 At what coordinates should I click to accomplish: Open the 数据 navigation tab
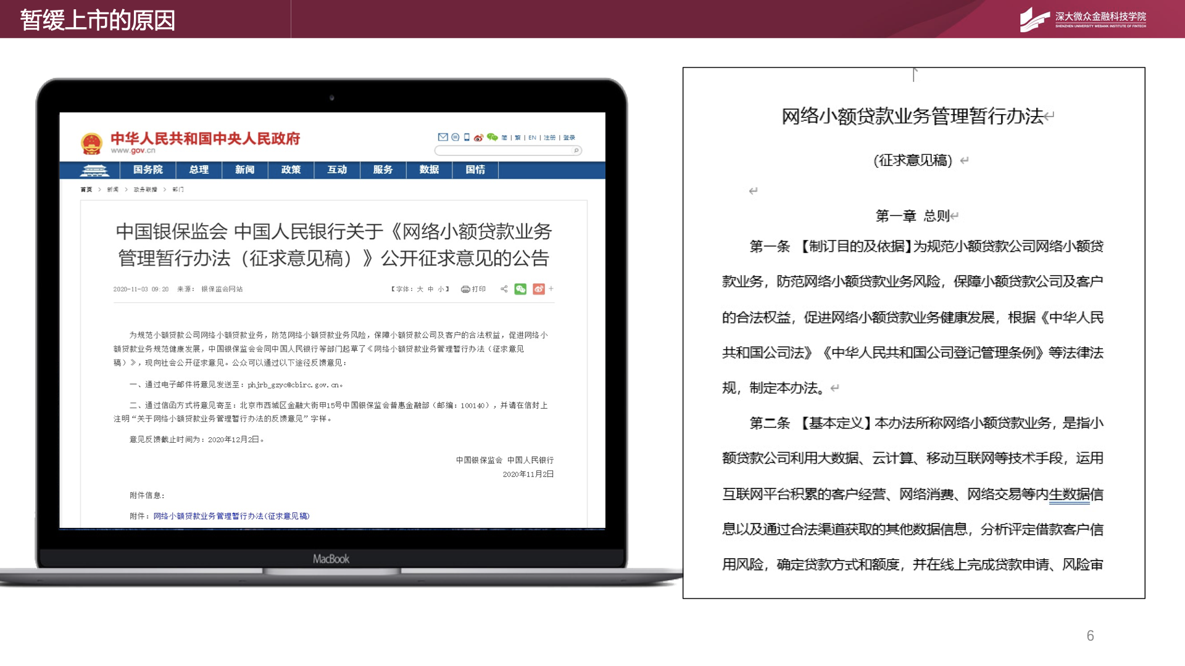click(429, 170)
